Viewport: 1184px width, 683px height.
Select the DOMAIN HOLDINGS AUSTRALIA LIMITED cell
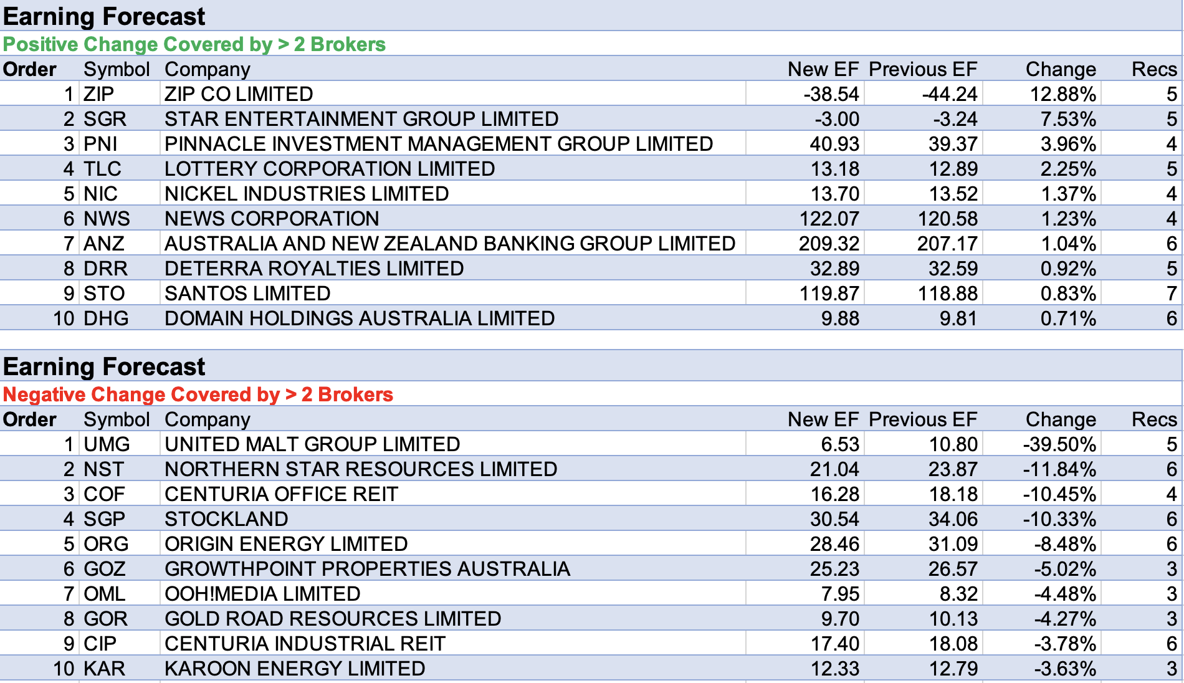pyautogui.click(x=359, y=318)
